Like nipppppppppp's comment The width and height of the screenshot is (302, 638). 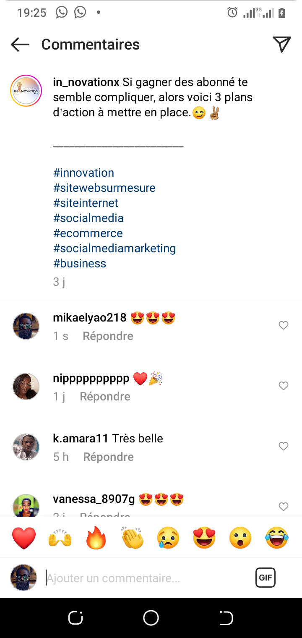284,386
